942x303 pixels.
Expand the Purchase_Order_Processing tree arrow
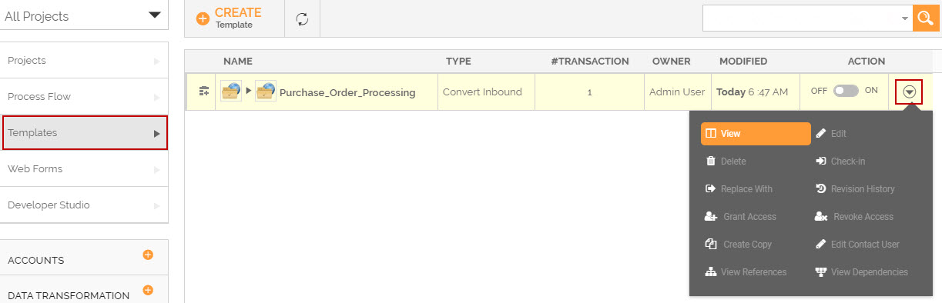[x=249, y=92]
